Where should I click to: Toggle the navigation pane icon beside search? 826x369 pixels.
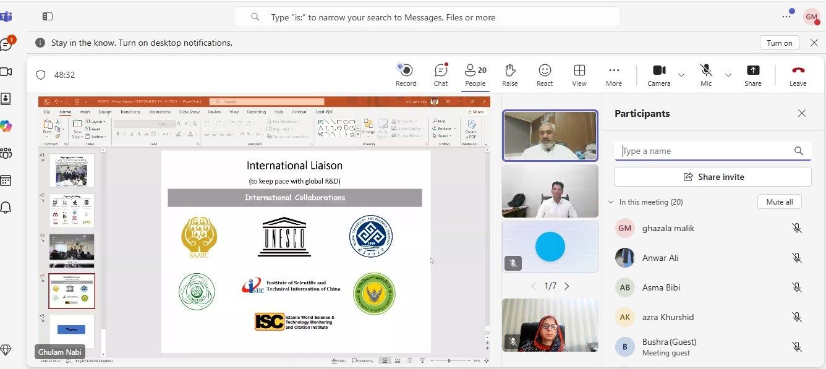pyautogui.click(x=48, y=17)
